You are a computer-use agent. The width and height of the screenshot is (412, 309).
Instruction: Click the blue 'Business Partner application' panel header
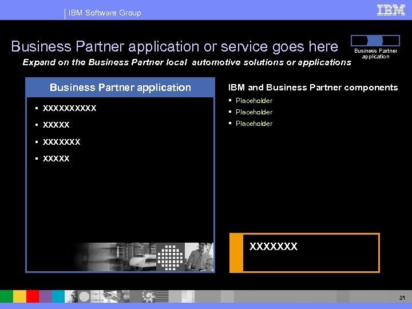120,88
